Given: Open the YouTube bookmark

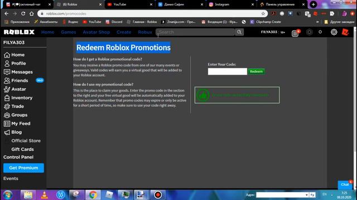Looking at the screenshot, I should (92, 22).
